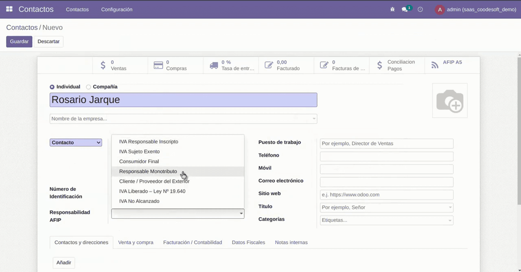Screen dimensions: 521x272
Task: Click the Guardar button
Action: (x=19, y=41)
